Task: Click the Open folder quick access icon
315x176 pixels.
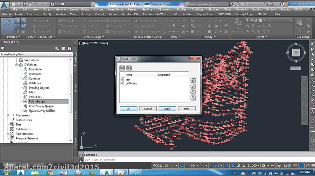Action: 19,4
